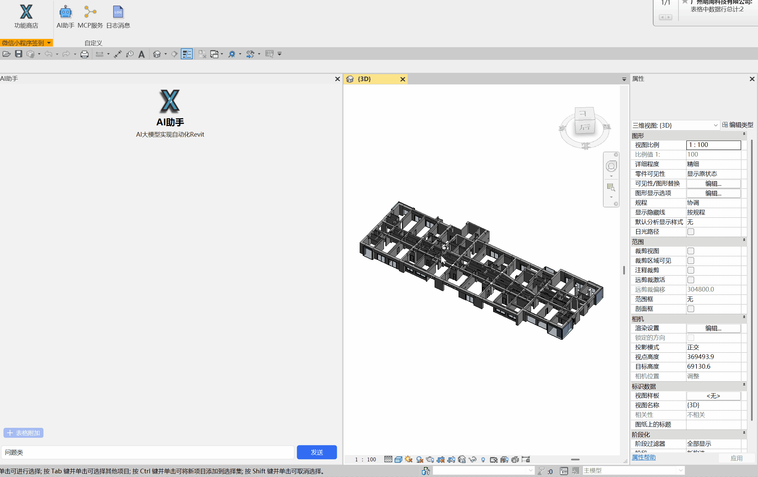The height and width of the screenshot is (477, 758).
Task: Open the Visual Style cube icon in view bar
Action: click(398, 459)
